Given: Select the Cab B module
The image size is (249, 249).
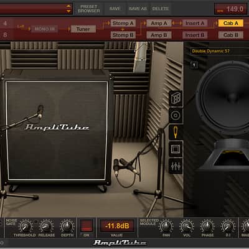Looking at the screenshot, I should [231, 35].
